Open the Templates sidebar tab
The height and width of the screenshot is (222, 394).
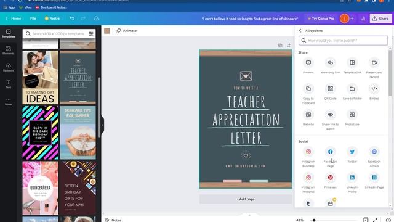point(8,33)
